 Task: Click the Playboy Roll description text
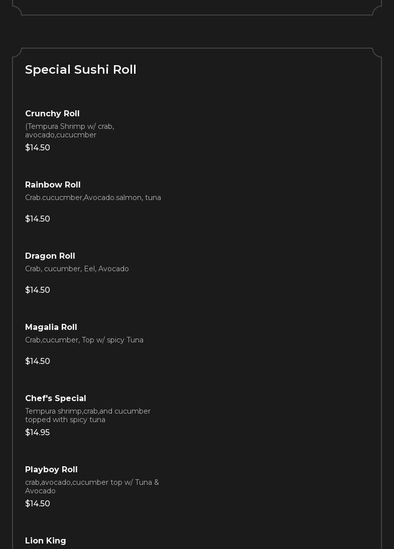tap(92, 487)
